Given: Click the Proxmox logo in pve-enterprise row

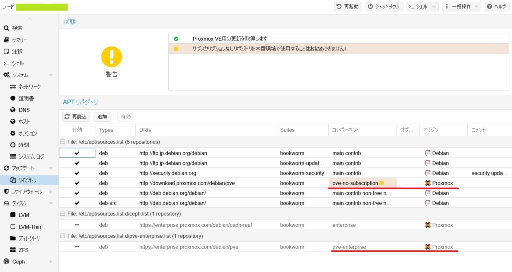Looking at the screenshot, I should pyautogui.click(x=427, y=247).
